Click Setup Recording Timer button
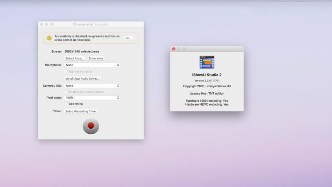The width and height of the screenshot is (332, 187). click(x=81, y=111)
